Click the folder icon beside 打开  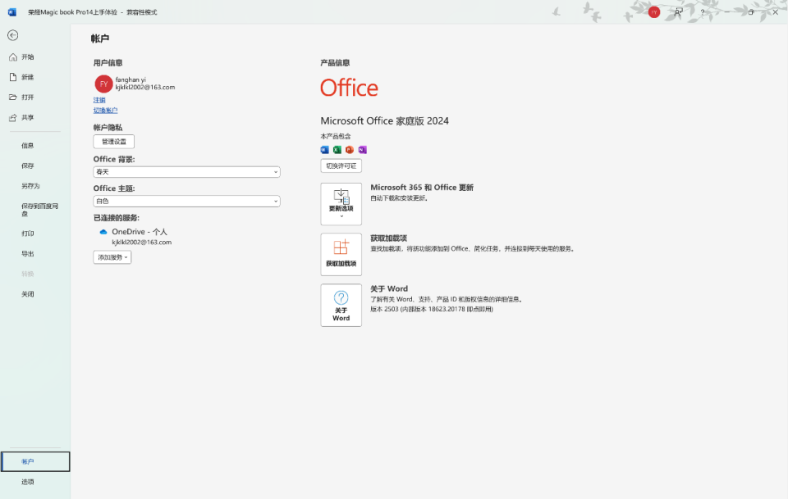click(x=13, y=98)
